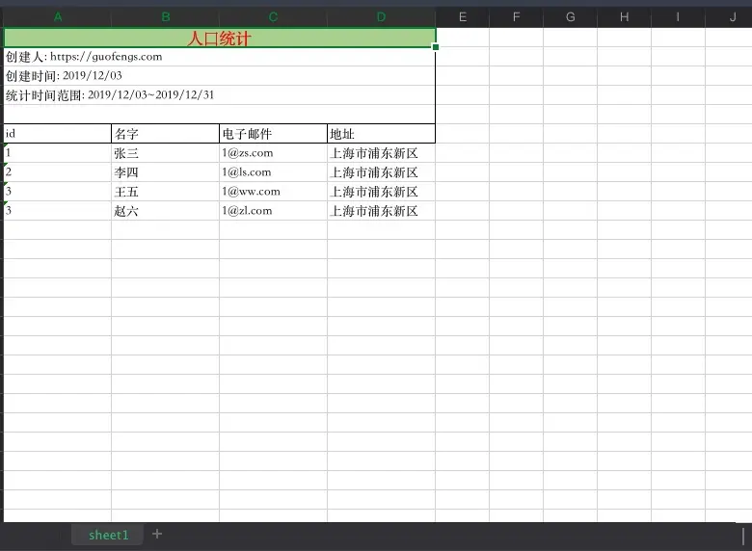The width and height of the screenshot is (752, 551).
Task: Select the address cell in 赵六's row
Action: pos(381,211)
